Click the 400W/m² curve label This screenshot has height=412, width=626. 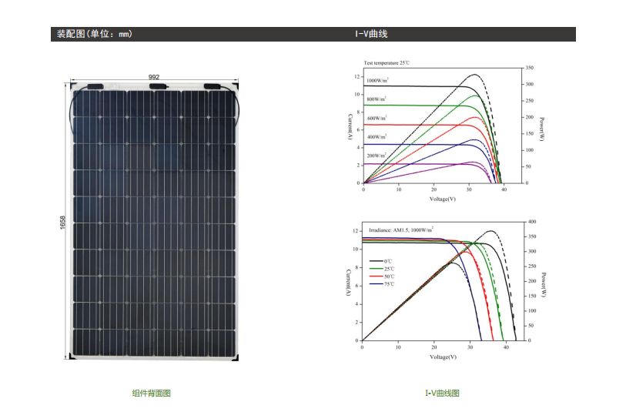click(377, 136)
